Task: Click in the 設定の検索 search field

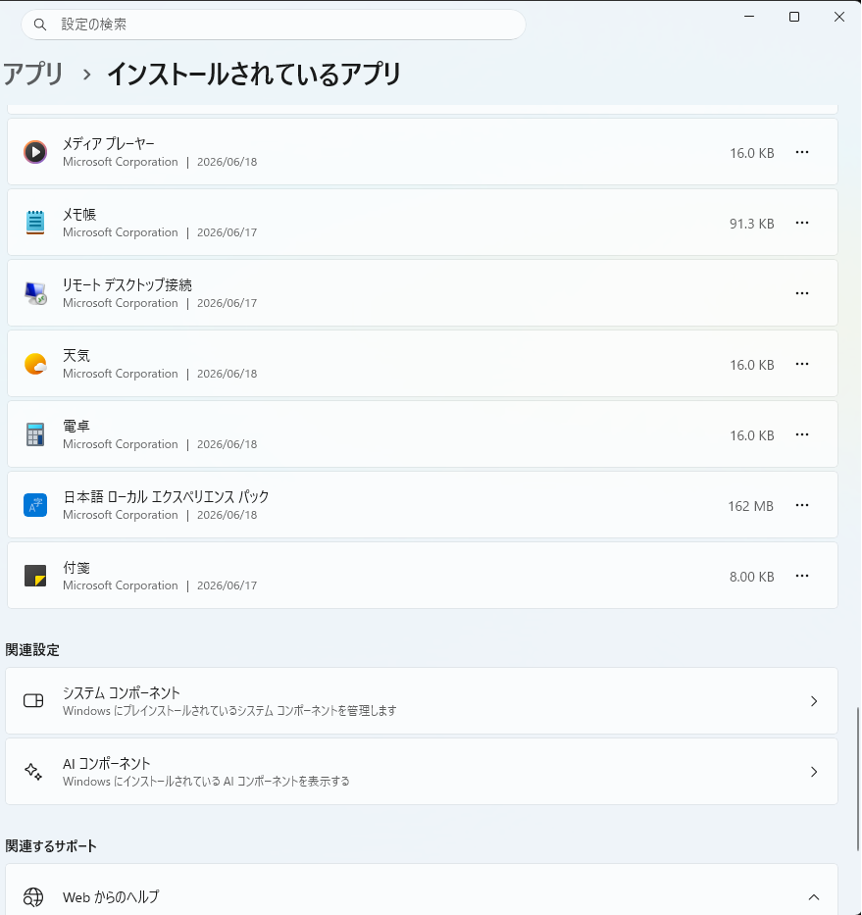Action: click(x=274, y=25)
